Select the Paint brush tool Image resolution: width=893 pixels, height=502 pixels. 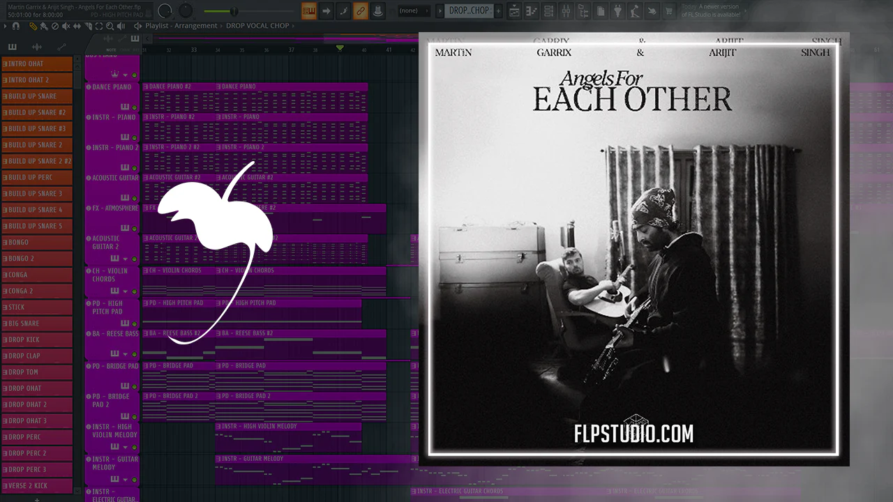click(43, 26)
